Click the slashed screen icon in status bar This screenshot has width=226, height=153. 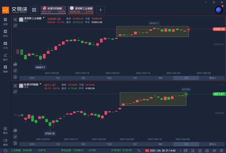pyautogui.click(x=186, y=151)
